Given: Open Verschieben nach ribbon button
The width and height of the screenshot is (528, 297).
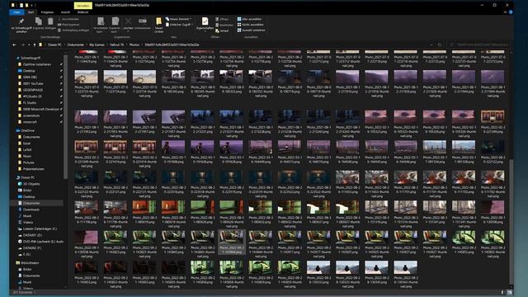Looking at the screenshot, I should point(101,25).
